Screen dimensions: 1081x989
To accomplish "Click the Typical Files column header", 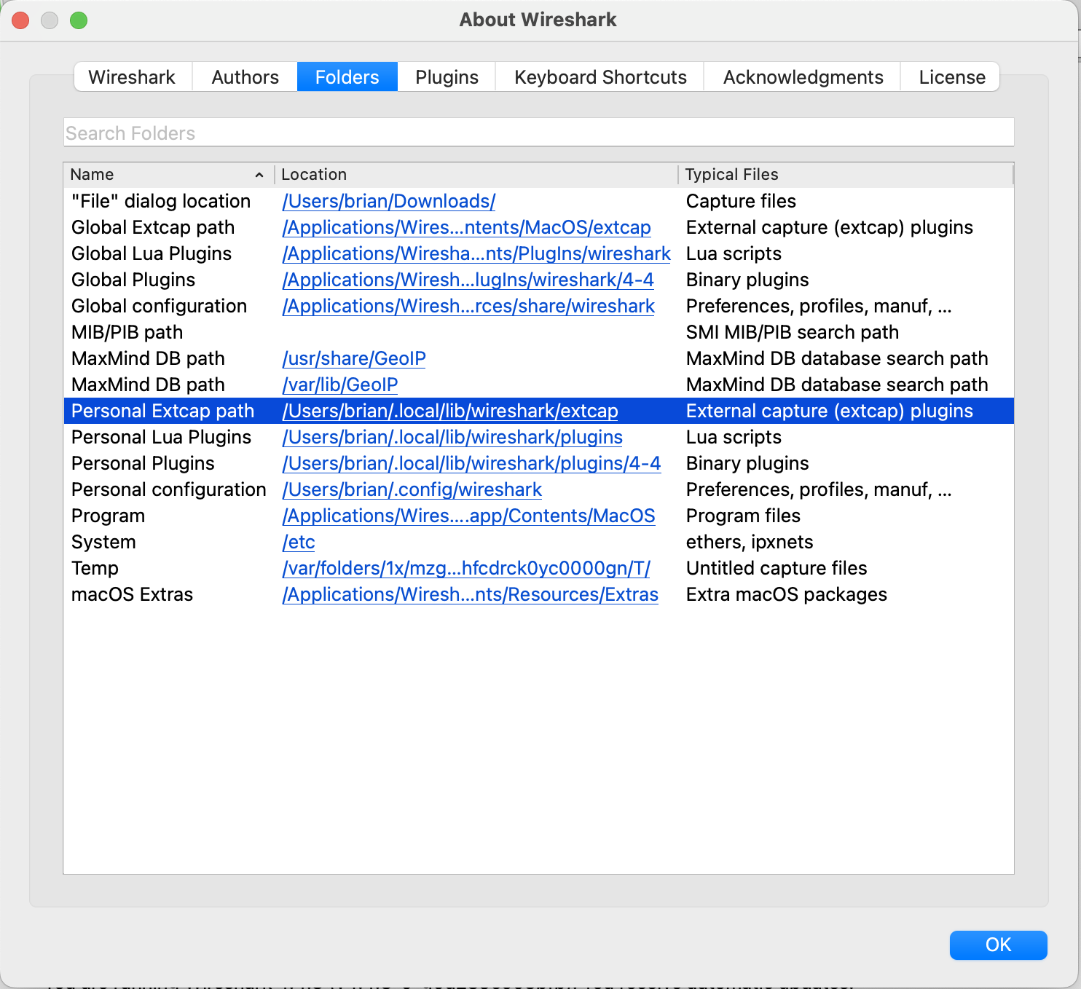I will [846, 175].
